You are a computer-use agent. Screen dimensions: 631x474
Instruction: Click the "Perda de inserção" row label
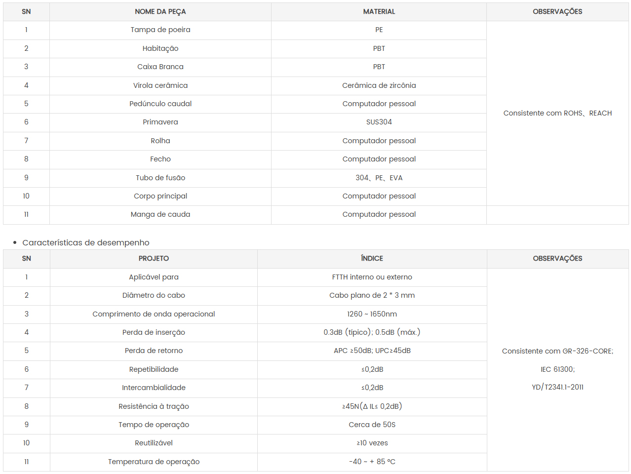[154, 332]
